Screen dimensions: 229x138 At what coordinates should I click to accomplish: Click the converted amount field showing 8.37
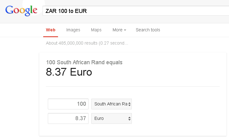68,118
